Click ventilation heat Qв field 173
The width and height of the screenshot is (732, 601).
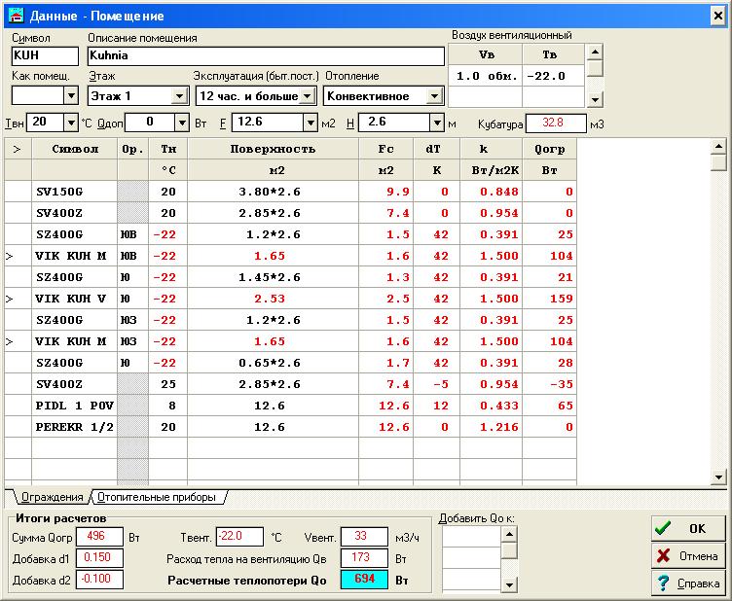[x=364, y=558]
